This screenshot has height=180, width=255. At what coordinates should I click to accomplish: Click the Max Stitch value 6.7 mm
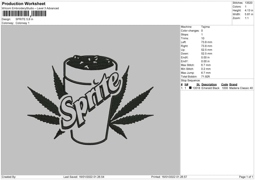[x=206, y=65]
